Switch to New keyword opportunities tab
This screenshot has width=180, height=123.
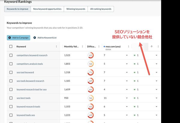tap(47, 9)
